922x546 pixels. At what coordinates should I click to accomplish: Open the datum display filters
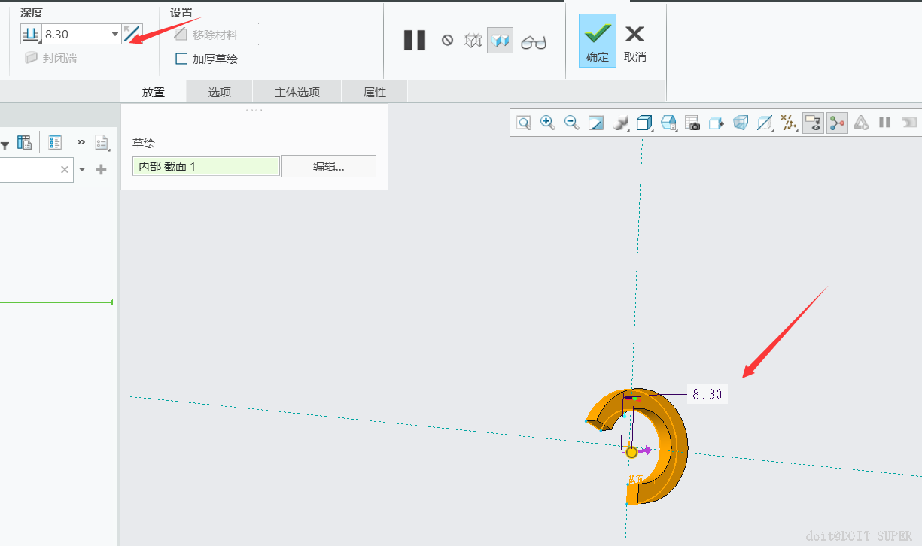point(789,123)
